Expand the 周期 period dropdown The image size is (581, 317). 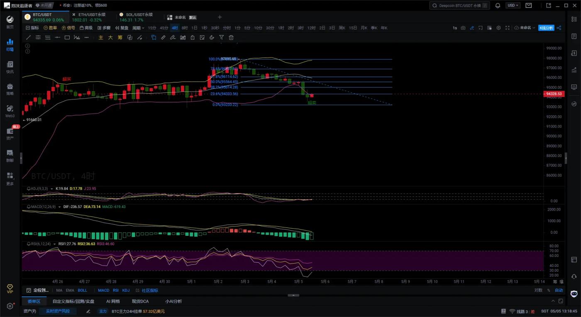click(138, 28)
